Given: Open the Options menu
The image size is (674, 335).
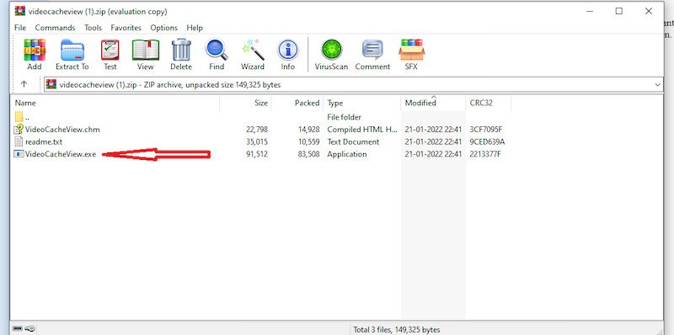Looking at the screenshot, I should point(163,28).
